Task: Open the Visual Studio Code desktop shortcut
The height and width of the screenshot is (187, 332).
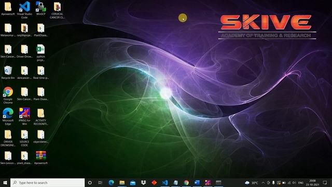Action: point(24,10)
